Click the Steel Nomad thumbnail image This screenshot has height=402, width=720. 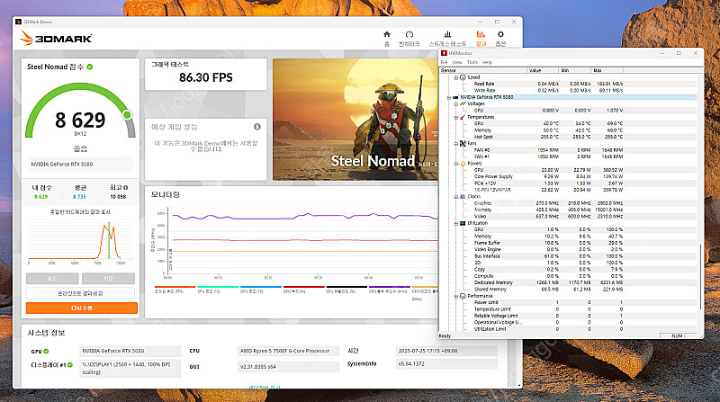(x=355, y=120)
